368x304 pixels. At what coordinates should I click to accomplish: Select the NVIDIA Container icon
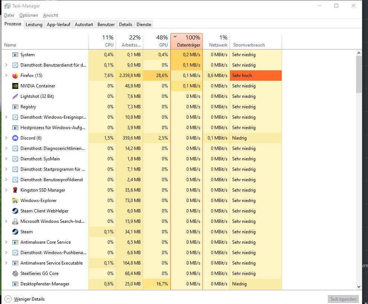(15, 86)
